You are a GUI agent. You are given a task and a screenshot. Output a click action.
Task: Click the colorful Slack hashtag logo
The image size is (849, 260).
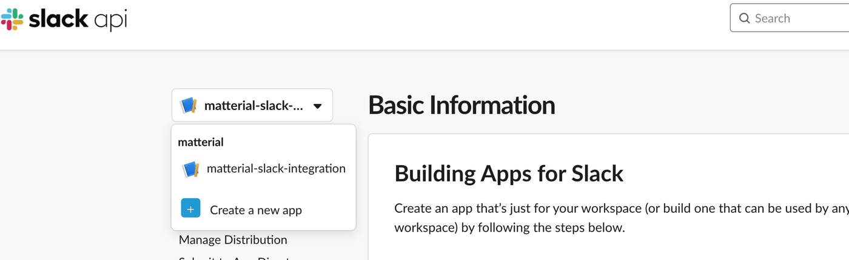tap(12, 19)
